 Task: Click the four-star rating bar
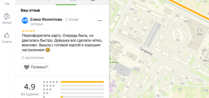pos(82,86)
